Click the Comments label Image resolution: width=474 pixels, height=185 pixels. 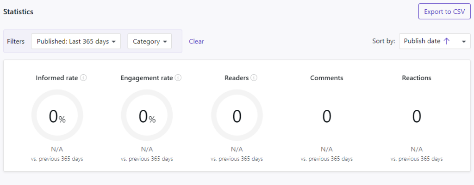(x=327, y=78)
